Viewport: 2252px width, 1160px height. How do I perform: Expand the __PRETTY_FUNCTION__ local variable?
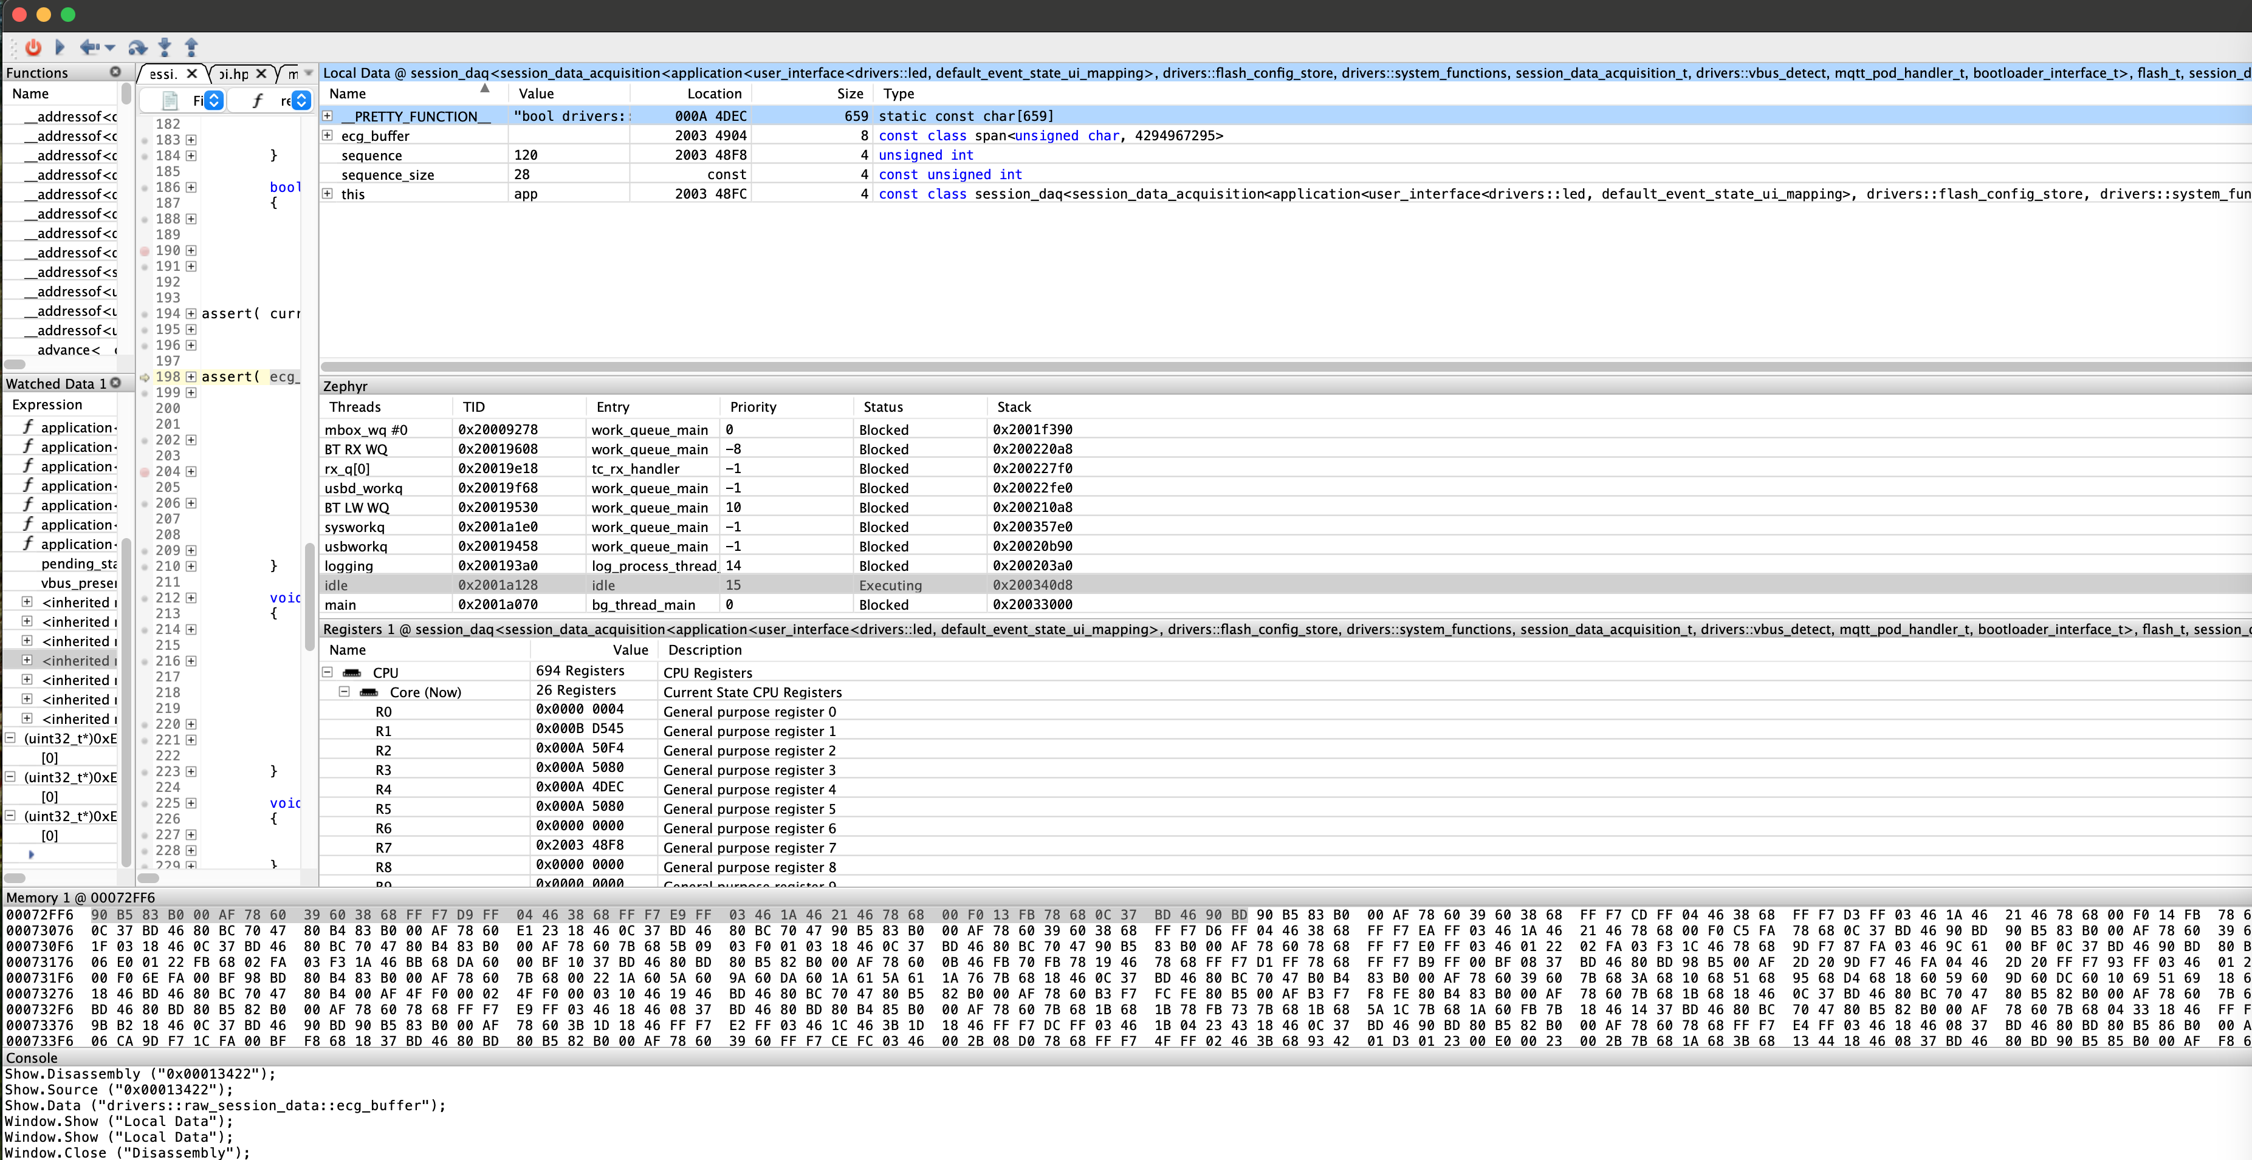328,115
